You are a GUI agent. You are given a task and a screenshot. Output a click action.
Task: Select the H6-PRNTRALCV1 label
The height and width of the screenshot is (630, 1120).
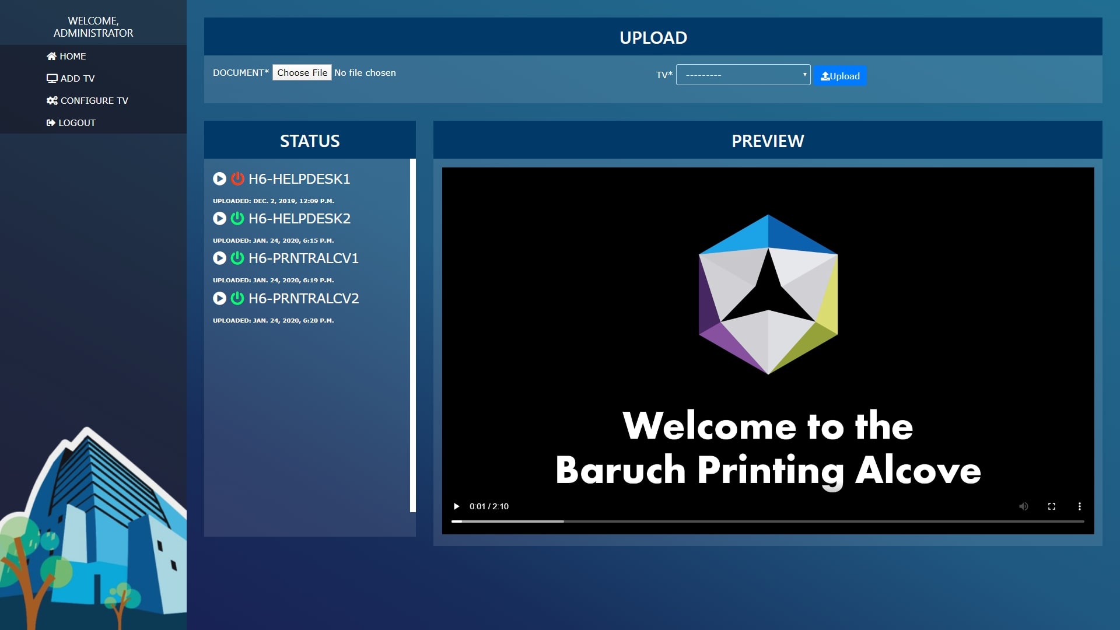303,258
